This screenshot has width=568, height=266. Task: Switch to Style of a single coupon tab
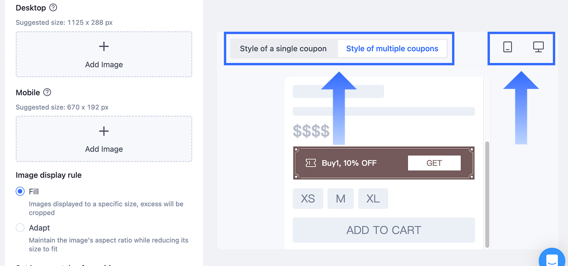(x=283, y=48)
